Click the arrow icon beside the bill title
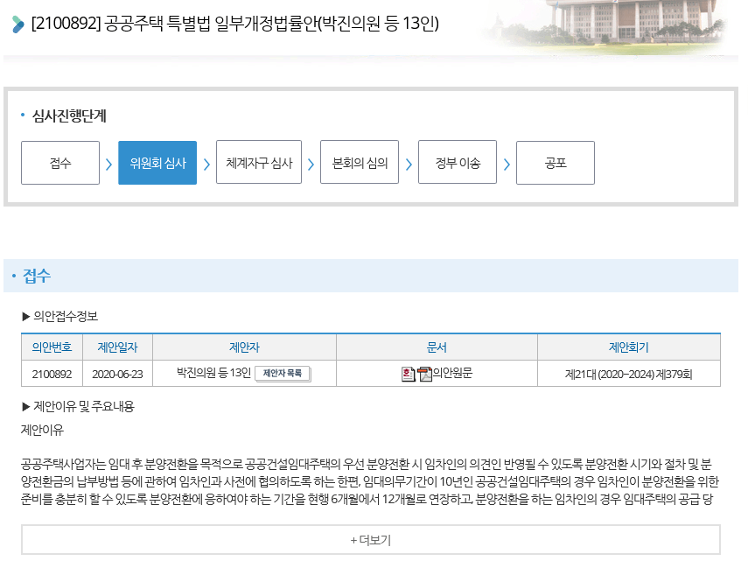748x568 pixels. (x=18, y=25)
